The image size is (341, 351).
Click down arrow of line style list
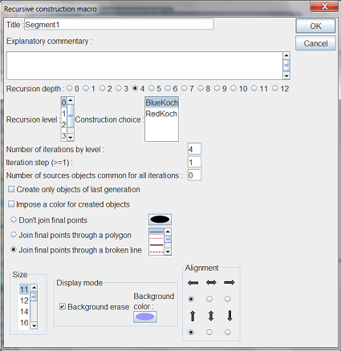click(x=168, y=252)
